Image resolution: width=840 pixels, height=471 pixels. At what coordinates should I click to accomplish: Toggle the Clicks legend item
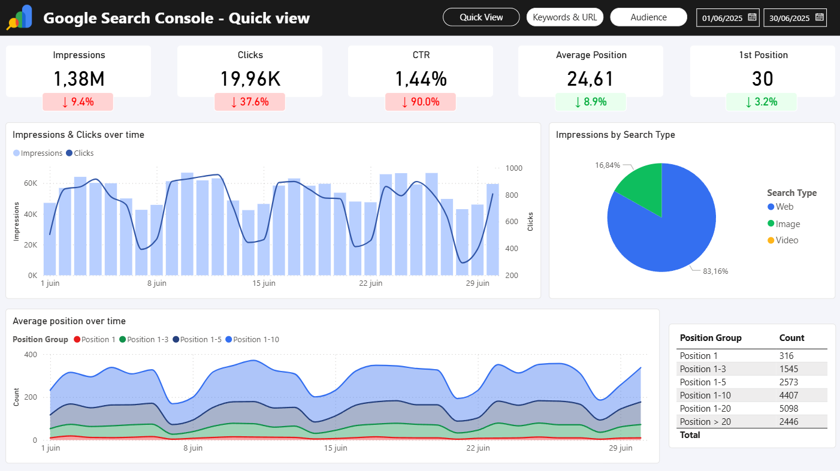pos(80,153)
